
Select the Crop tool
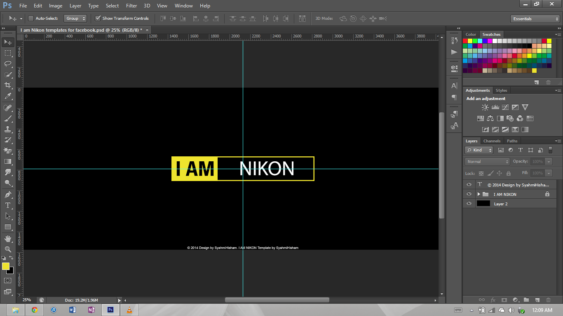coord(8,85)
